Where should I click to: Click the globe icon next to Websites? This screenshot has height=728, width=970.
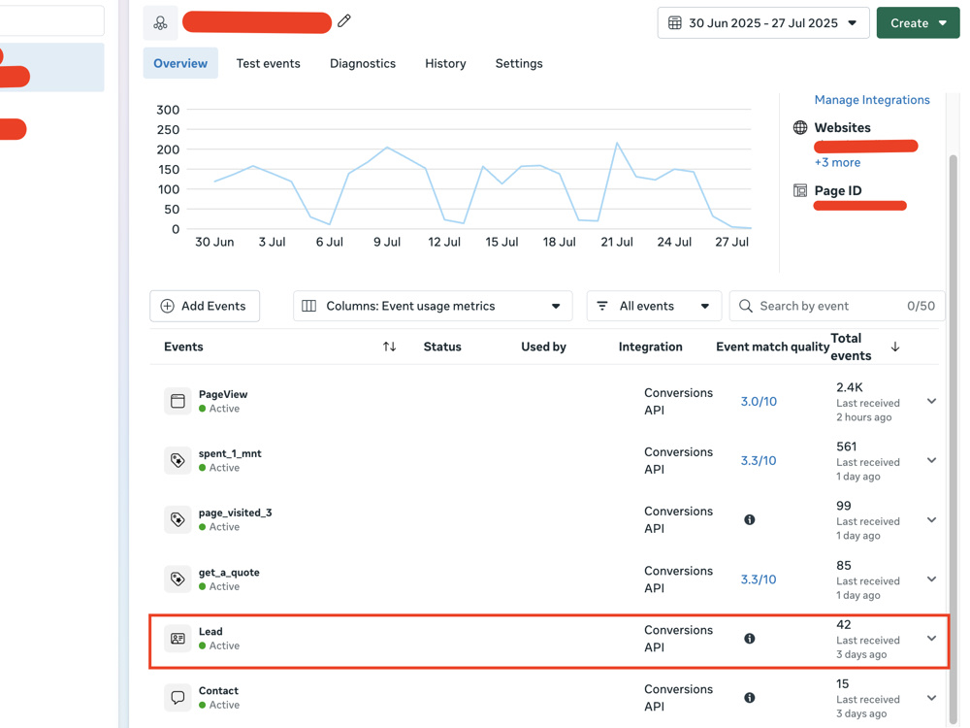point(800,127)
